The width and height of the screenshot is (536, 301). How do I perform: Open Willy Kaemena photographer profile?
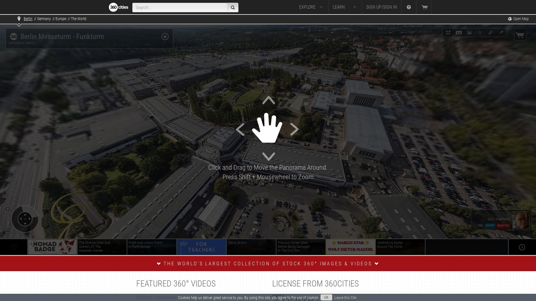pos(499,219)
